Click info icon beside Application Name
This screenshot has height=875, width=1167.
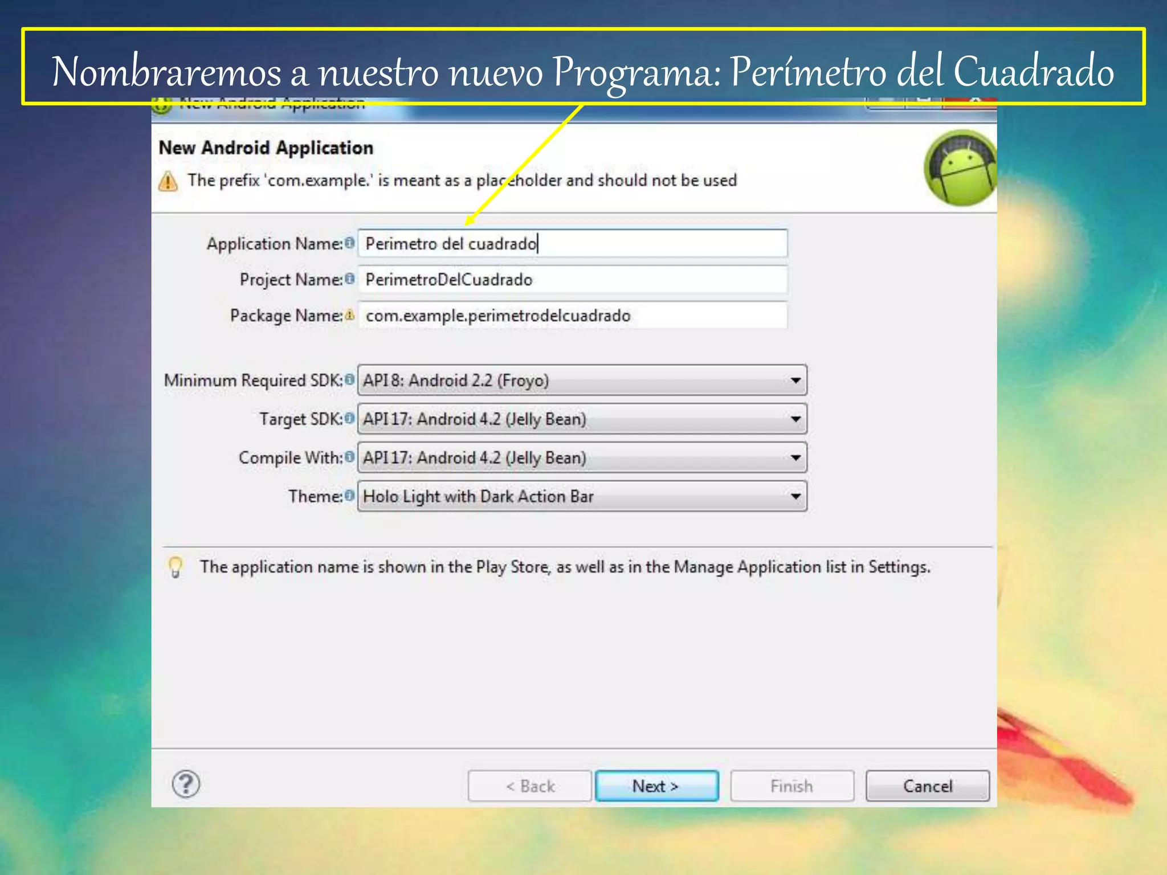(x=349, y=243)
